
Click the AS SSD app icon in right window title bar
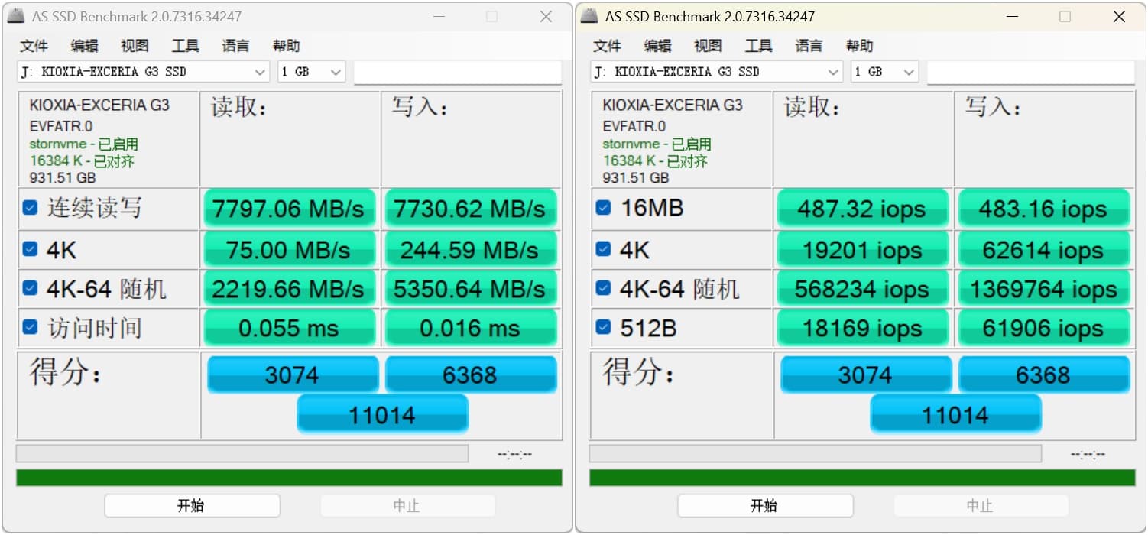coord(589,17)
